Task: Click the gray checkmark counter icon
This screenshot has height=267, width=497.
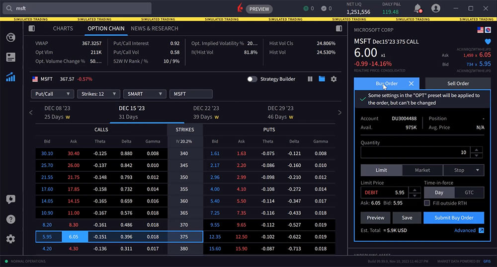Action: (x=324, y=8)
